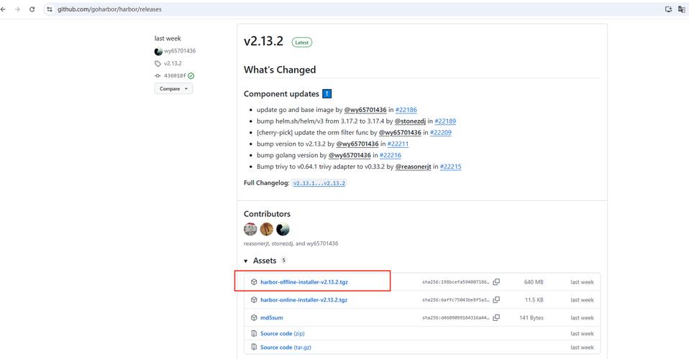
Task: Open wy65701436 avatar in release sidebar
Action: coord(158,52)
